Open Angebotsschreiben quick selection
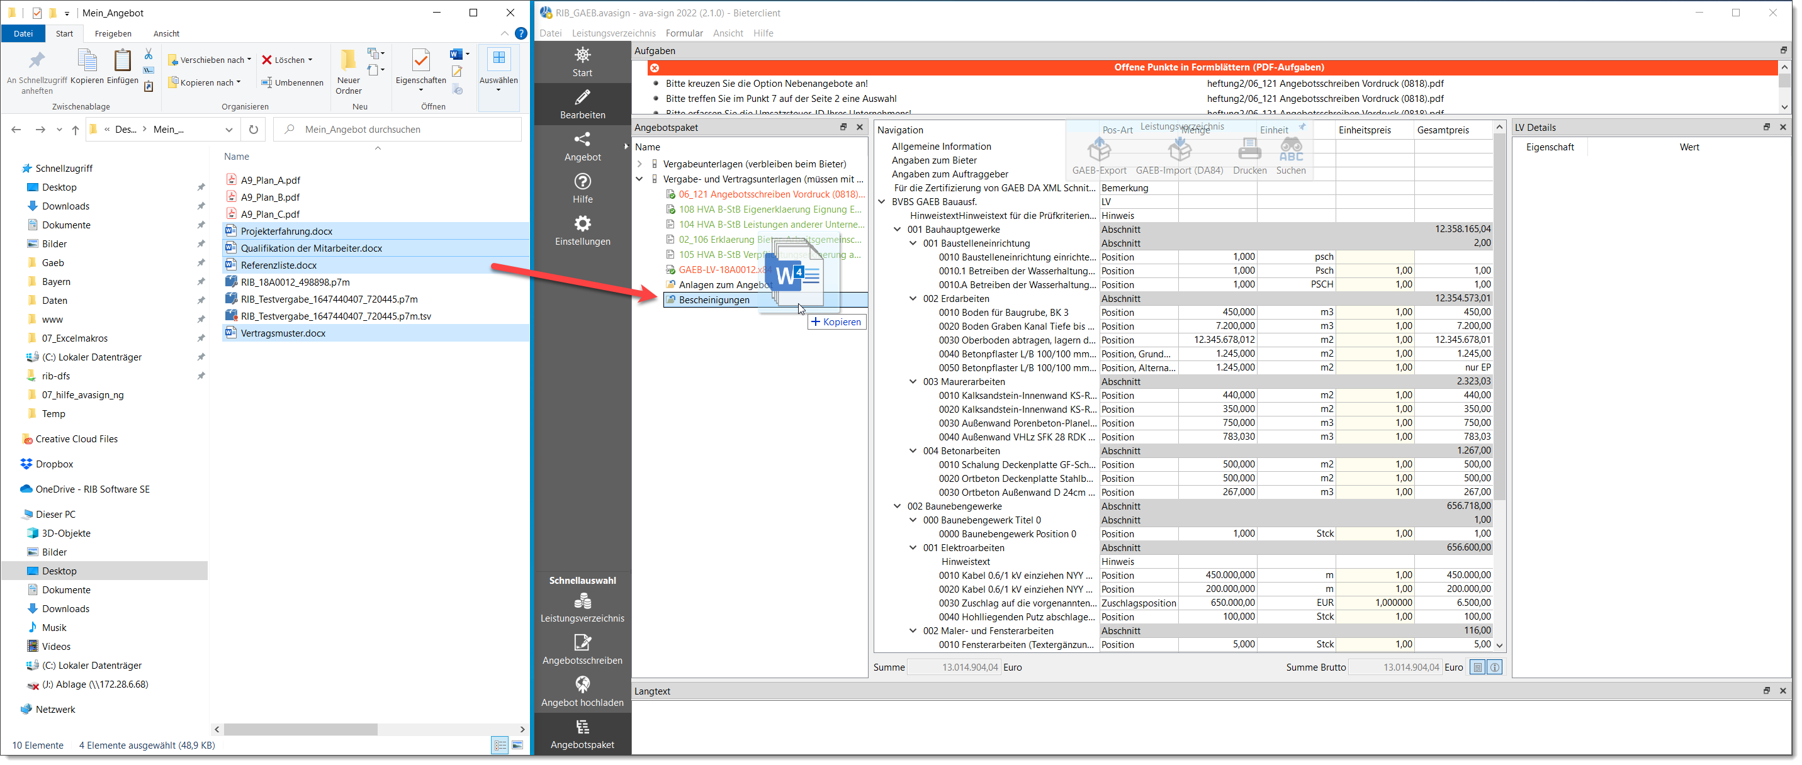This screenshot has height=765, width=1802. coord(582,650)
